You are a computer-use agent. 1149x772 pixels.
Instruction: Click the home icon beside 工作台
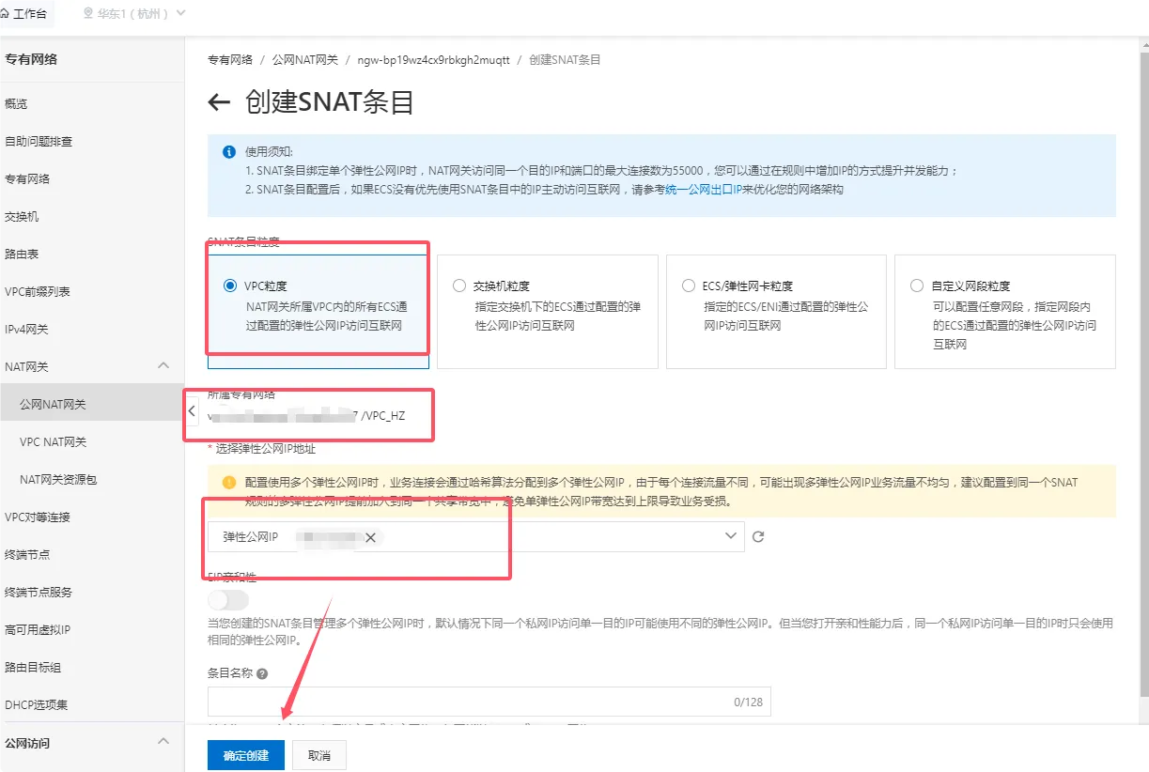9,14
